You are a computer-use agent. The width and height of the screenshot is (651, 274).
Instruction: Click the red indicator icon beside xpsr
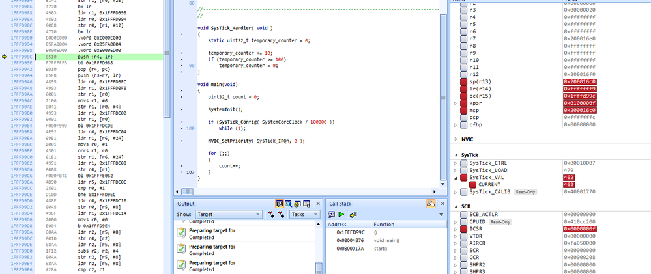(464, 103)
